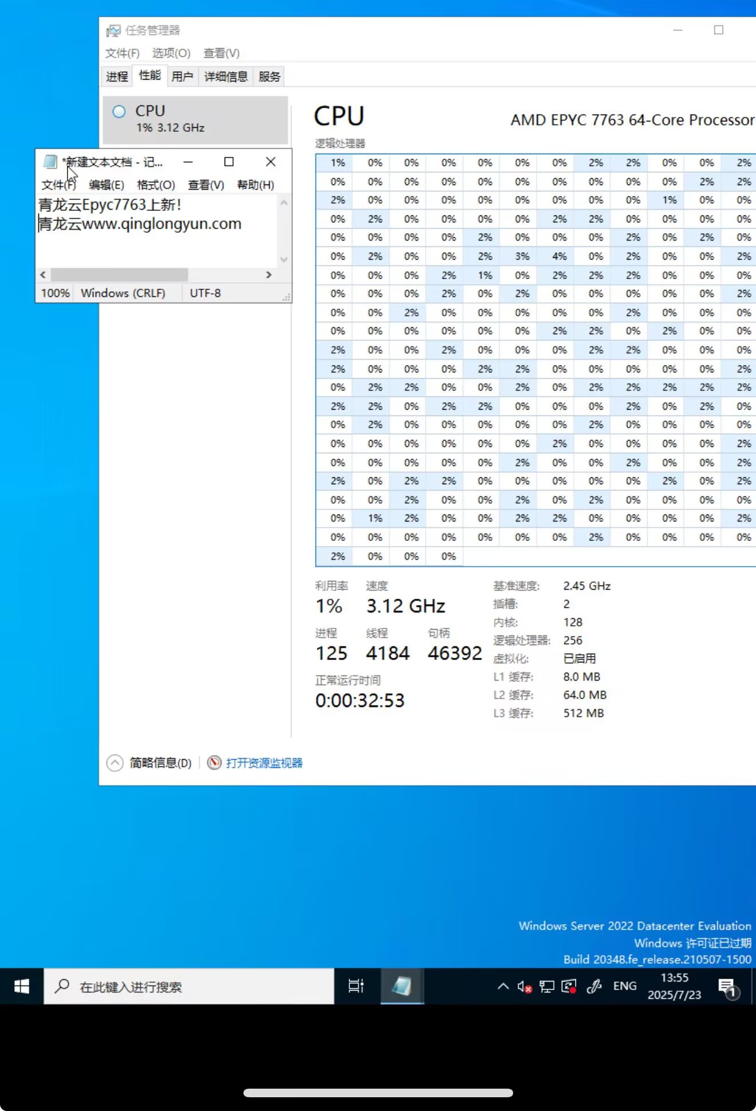The width and height of the screenshot is (756, 1111).
Task: Open the notification center icon
Action: 727,987
